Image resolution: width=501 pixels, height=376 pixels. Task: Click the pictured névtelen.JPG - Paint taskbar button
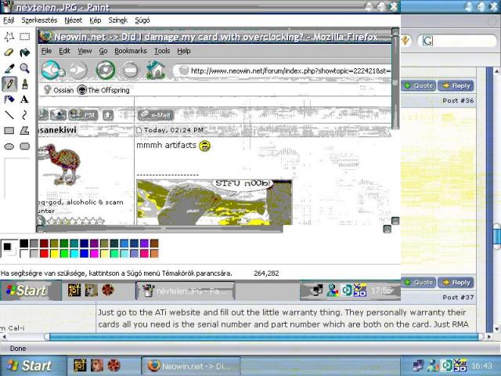[186, 291]
